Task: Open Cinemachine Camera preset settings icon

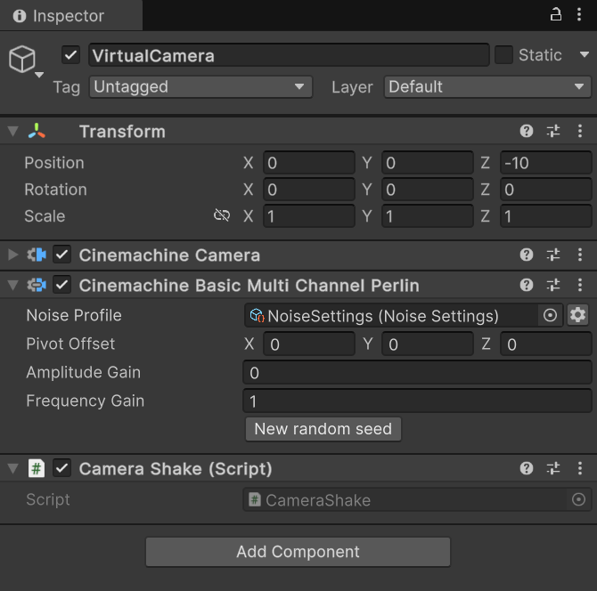Action: (x=553, y=255)
